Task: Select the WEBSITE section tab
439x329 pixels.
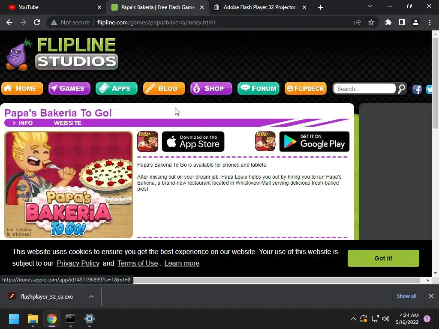Action: (67, 123)
